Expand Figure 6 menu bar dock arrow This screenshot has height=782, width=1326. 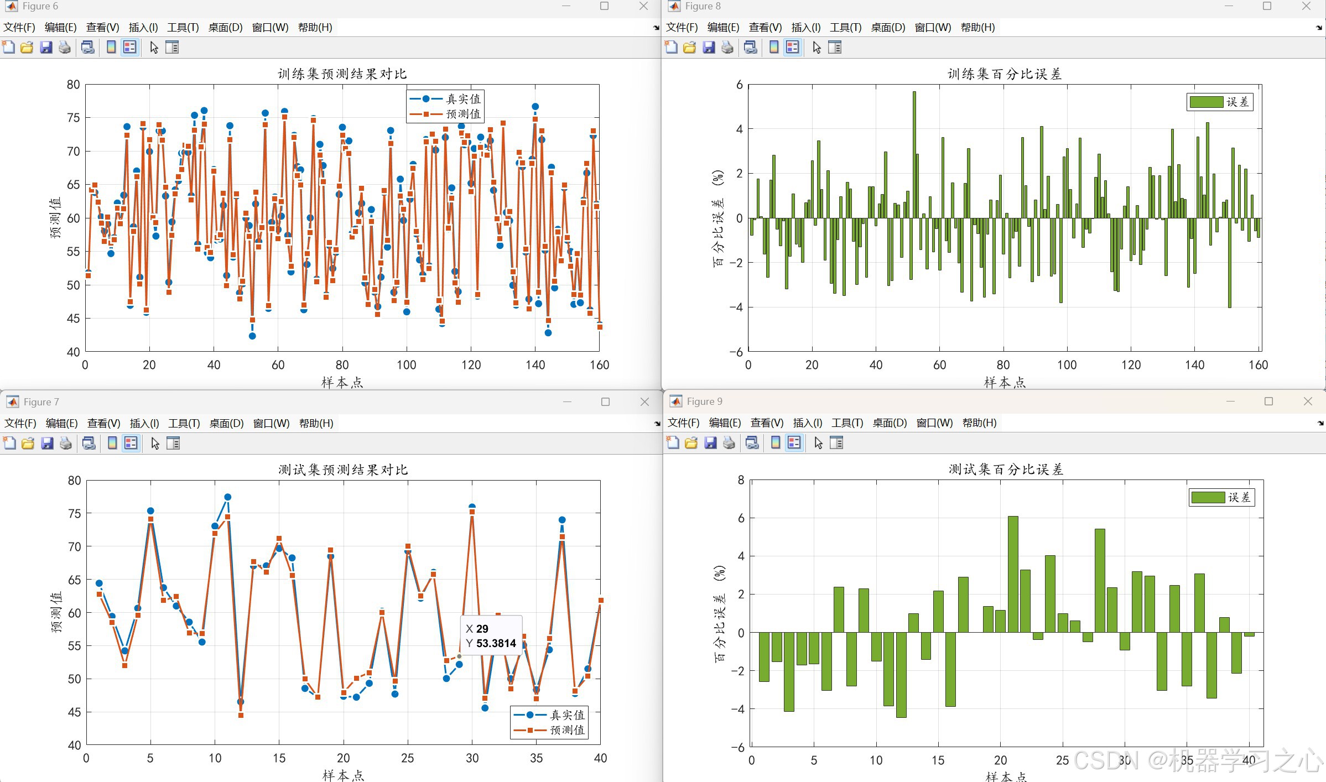pos(656,28)
